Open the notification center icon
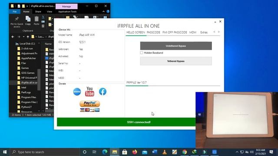This screenshot has height=156, width=278. pyautogui.click(x=271, y=152)
